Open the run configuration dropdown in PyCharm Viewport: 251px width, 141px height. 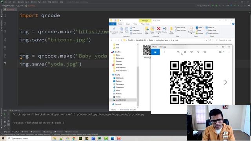203,5
